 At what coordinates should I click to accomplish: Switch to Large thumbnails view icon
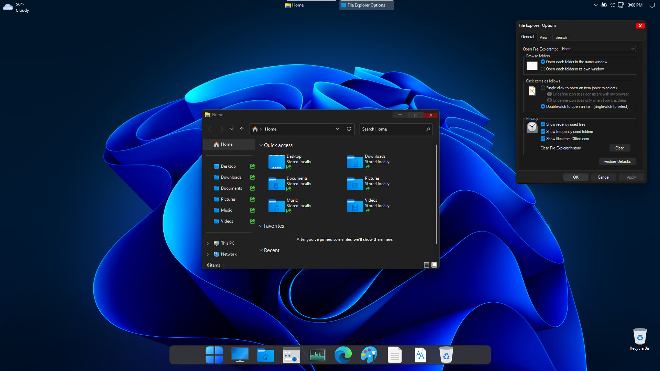(x=434, y=265)
